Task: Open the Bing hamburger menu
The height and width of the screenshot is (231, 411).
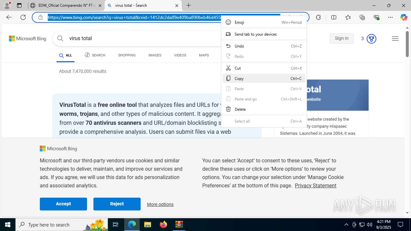Action: coord(395,38)
